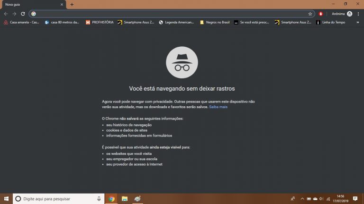364x204 pixels.
Task: Open Se você está preoc bookmark
Action: click(x=251, y=23)
